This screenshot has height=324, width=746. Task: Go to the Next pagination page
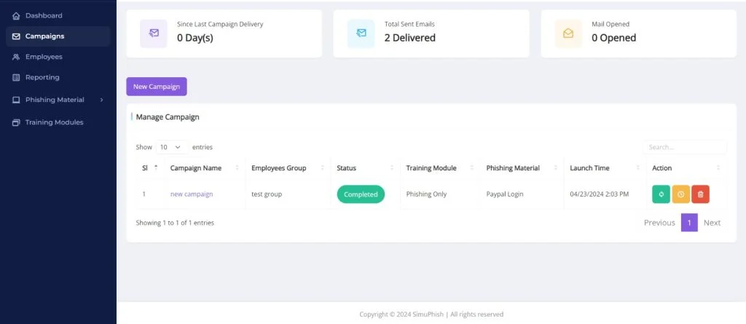(712, 223)
